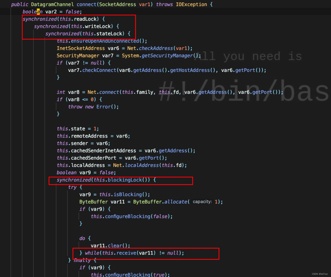Click the method name 'connect' in the signature
The image size is (331, 277).
(x=86, y=4)
